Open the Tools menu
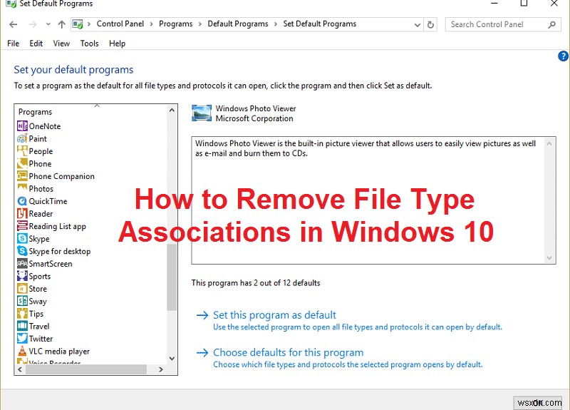Screen dimensions: 570x410 [90, 43]
